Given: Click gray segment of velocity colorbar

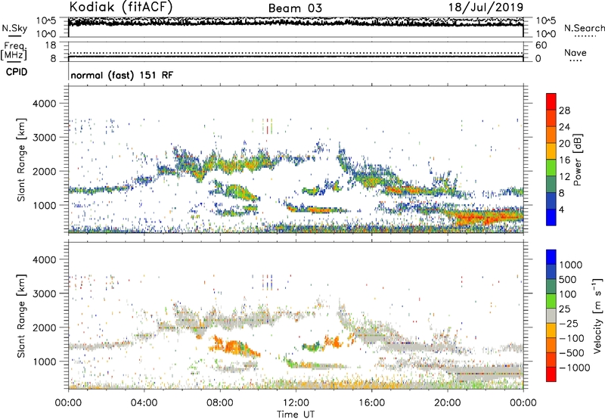Looking at the screenshot, I should tap(551, 316).
